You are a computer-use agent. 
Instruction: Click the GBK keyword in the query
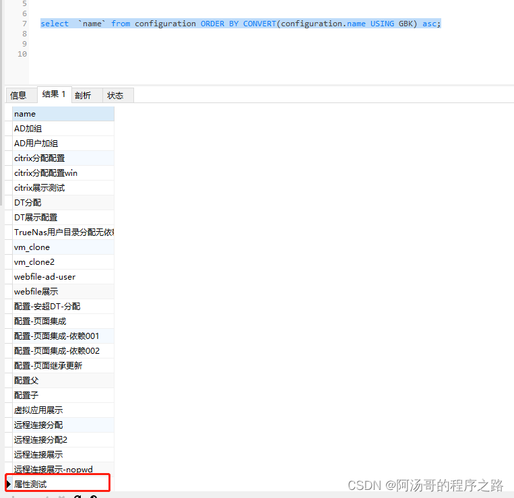(406, 24)
